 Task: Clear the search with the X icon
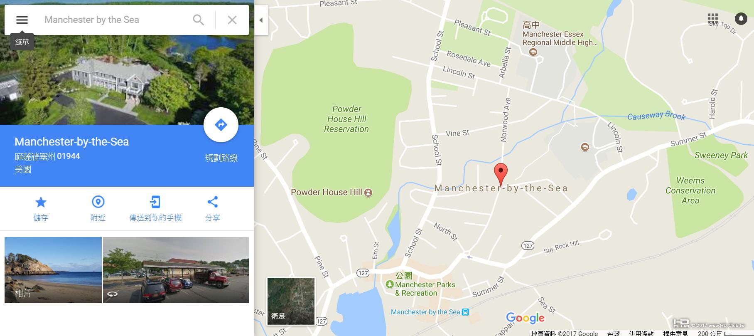point(232,20)
